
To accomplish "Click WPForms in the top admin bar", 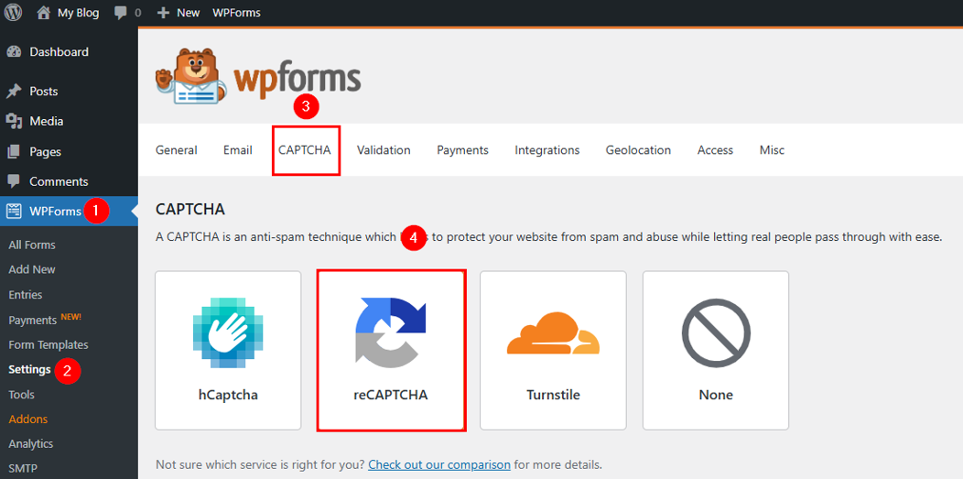I will click(236, 13).
